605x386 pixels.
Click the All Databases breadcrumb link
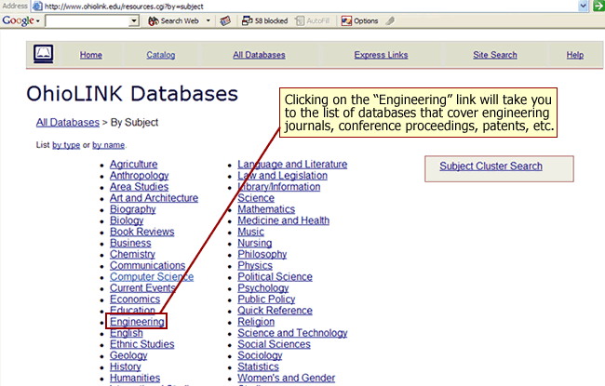coord(68,122)
